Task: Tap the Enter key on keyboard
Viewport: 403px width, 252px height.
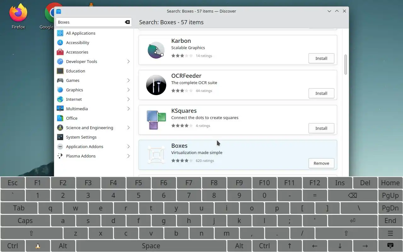Action: [x=353, y=220]
